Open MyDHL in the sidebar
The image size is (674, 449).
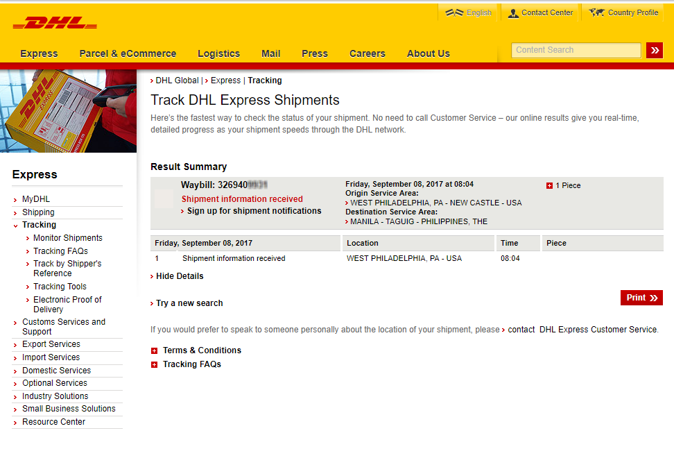click(36, 199)
